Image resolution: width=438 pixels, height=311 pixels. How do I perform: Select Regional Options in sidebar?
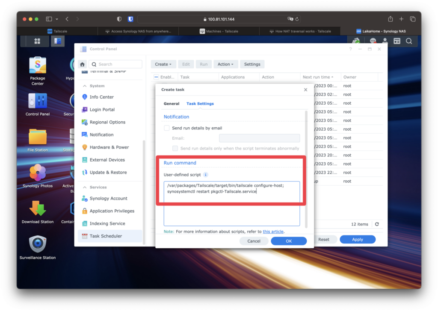coord(110,122)
